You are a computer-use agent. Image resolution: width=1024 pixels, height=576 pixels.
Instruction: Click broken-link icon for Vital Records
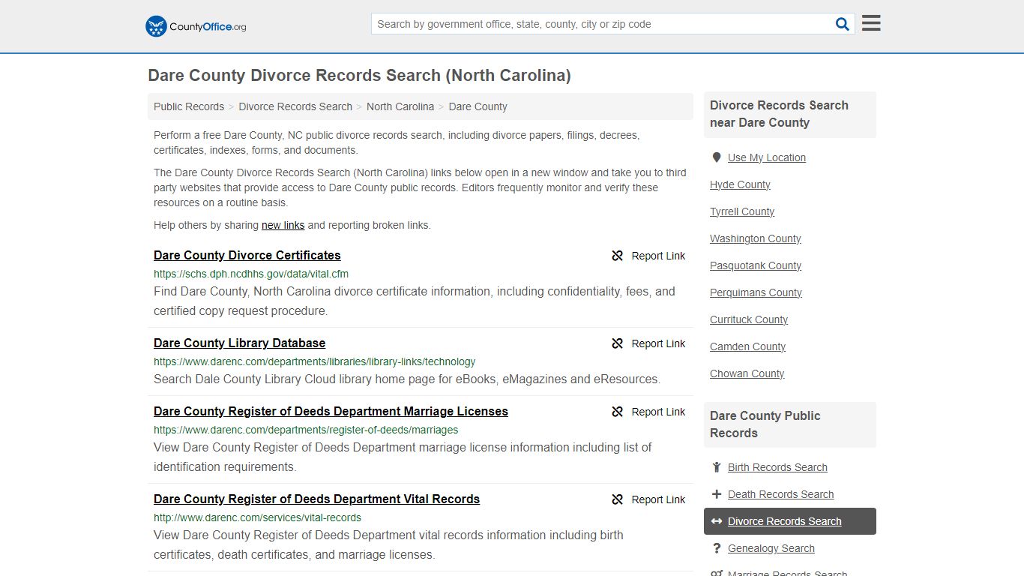(x=617, y=499)
